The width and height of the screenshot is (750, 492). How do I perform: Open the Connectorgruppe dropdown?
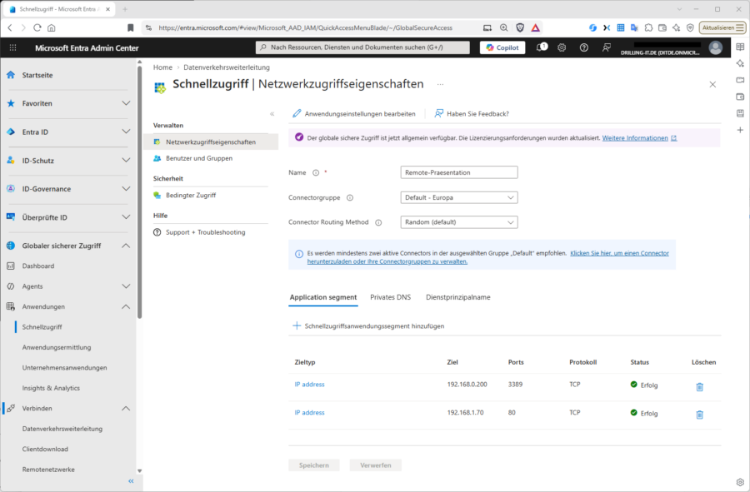458,197
